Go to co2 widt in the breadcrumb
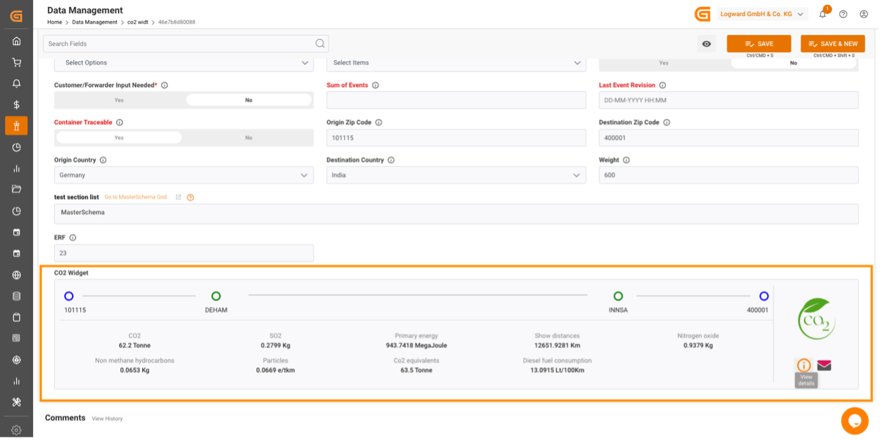882x440 pixels. [x=138, y=22]
